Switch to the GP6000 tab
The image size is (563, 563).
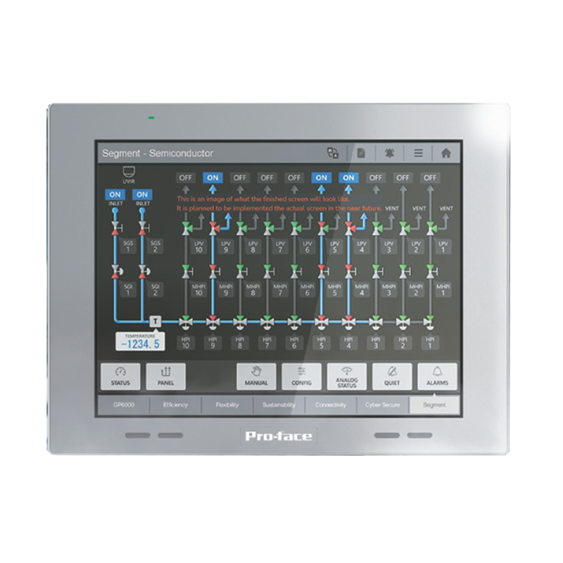click(125, 405)
